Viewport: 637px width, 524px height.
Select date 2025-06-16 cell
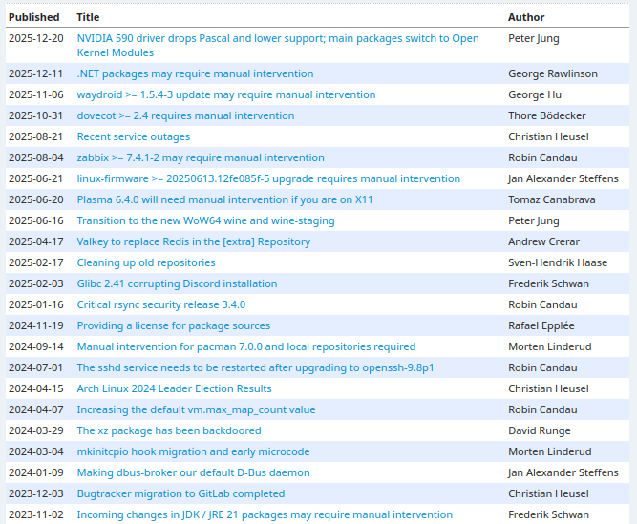[35, 220]
